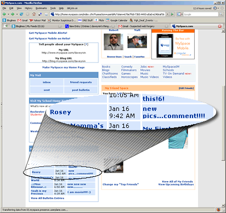Reload the page using the refresh icon

pos(21,14)
